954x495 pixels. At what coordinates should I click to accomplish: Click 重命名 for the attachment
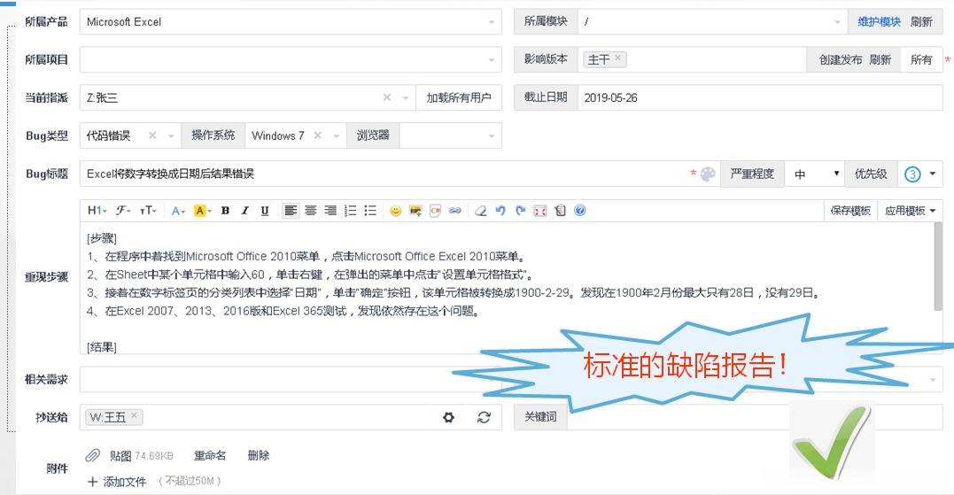[x=210, y=455]
